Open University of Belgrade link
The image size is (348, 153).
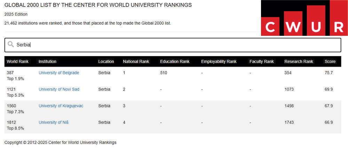[x=59, y=73]
